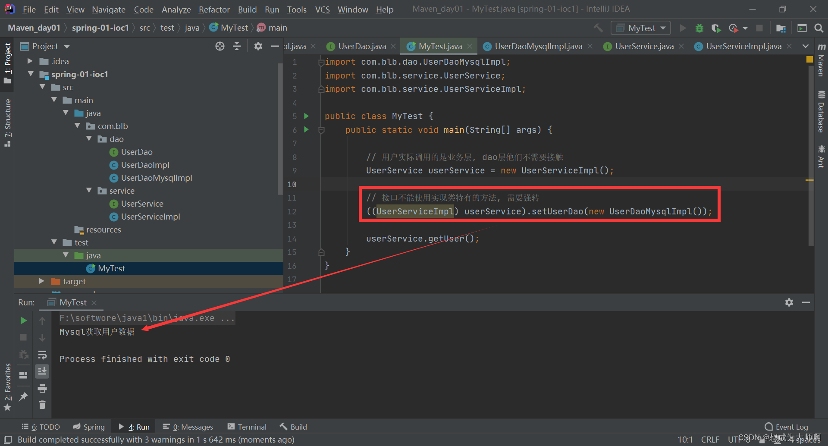Collapse the service package
Screen dimensions: 828x446
pyautogui.click(x=89, y=191)
